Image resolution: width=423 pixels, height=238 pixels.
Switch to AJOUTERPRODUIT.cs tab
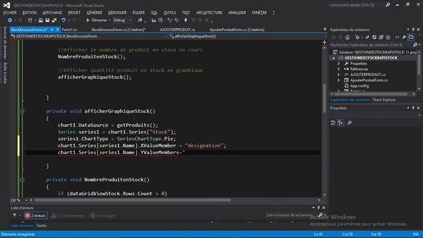pos(177,30)
